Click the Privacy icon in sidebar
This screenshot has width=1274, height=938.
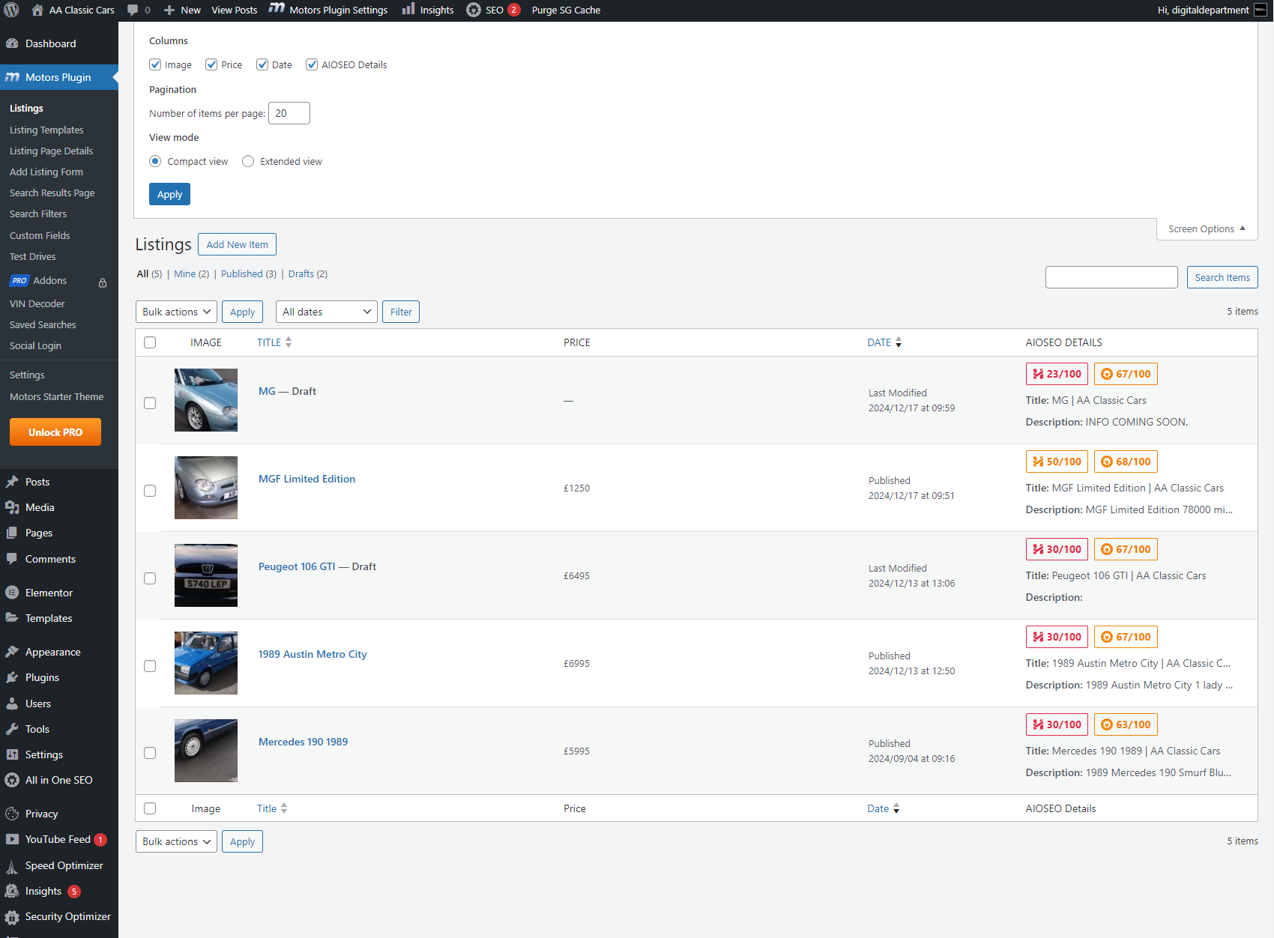point(12,814)
